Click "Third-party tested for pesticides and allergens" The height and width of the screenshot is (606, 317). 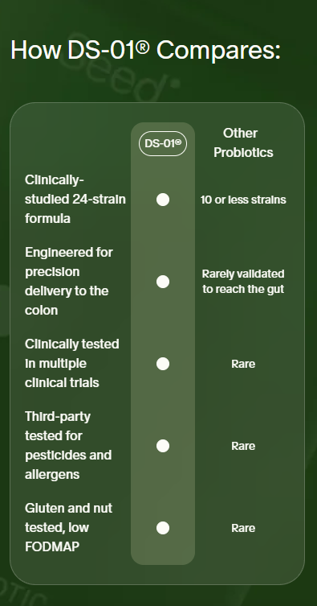(x=68, y=446)
